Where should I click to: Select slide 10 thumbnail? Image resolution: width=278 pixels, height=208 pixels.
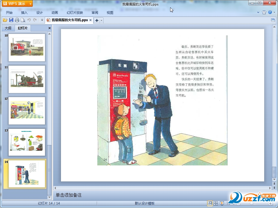[27, 47]
